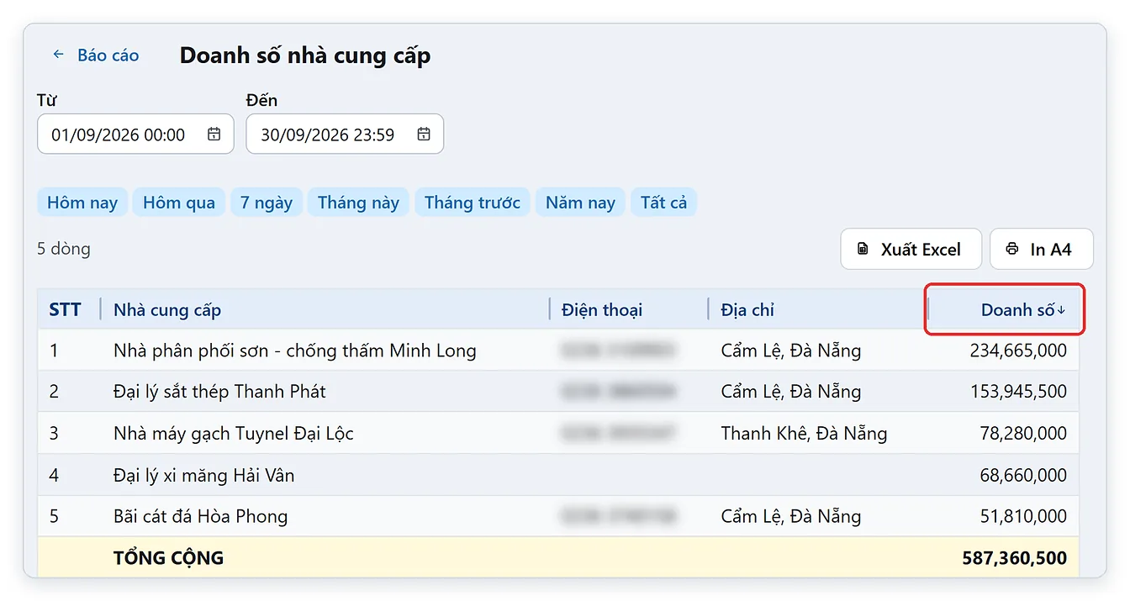Go back via the Báo cáo link

(x=95, y=55)
